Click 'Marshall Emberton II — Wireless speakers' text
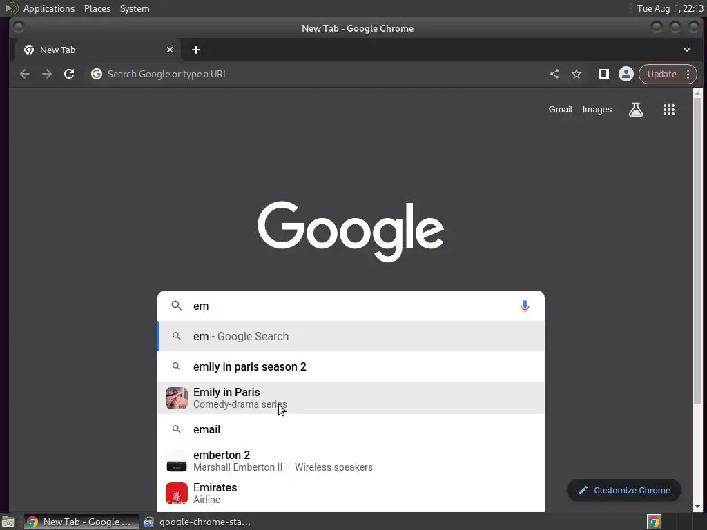The image size is (707, 530). click(282, 467)
